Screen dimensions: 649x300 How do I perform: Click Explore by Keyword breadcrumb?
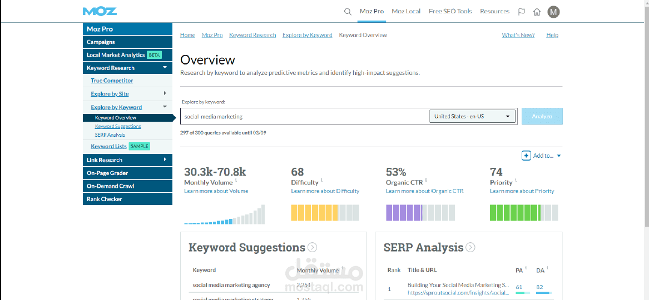(x=308, y=35)
